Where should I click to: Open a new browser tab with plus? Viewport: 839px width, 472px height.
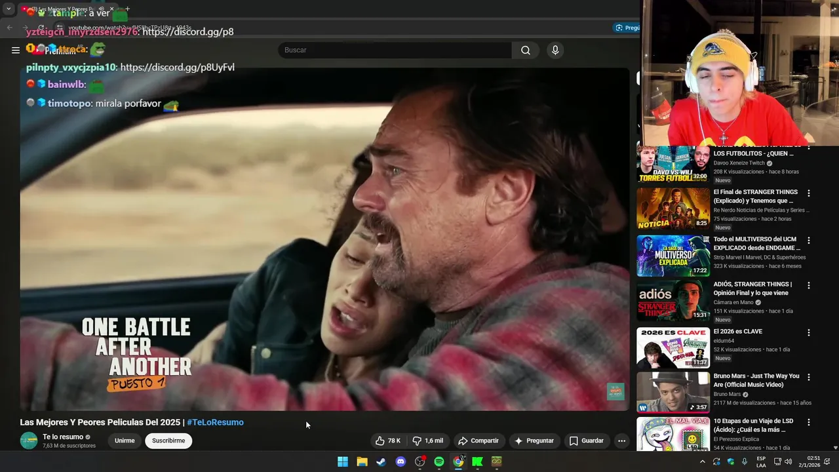pyautogui.click(x=127, y=9)
